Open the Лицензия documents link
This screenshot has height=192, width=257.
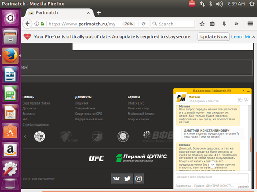tap(81, 103)
